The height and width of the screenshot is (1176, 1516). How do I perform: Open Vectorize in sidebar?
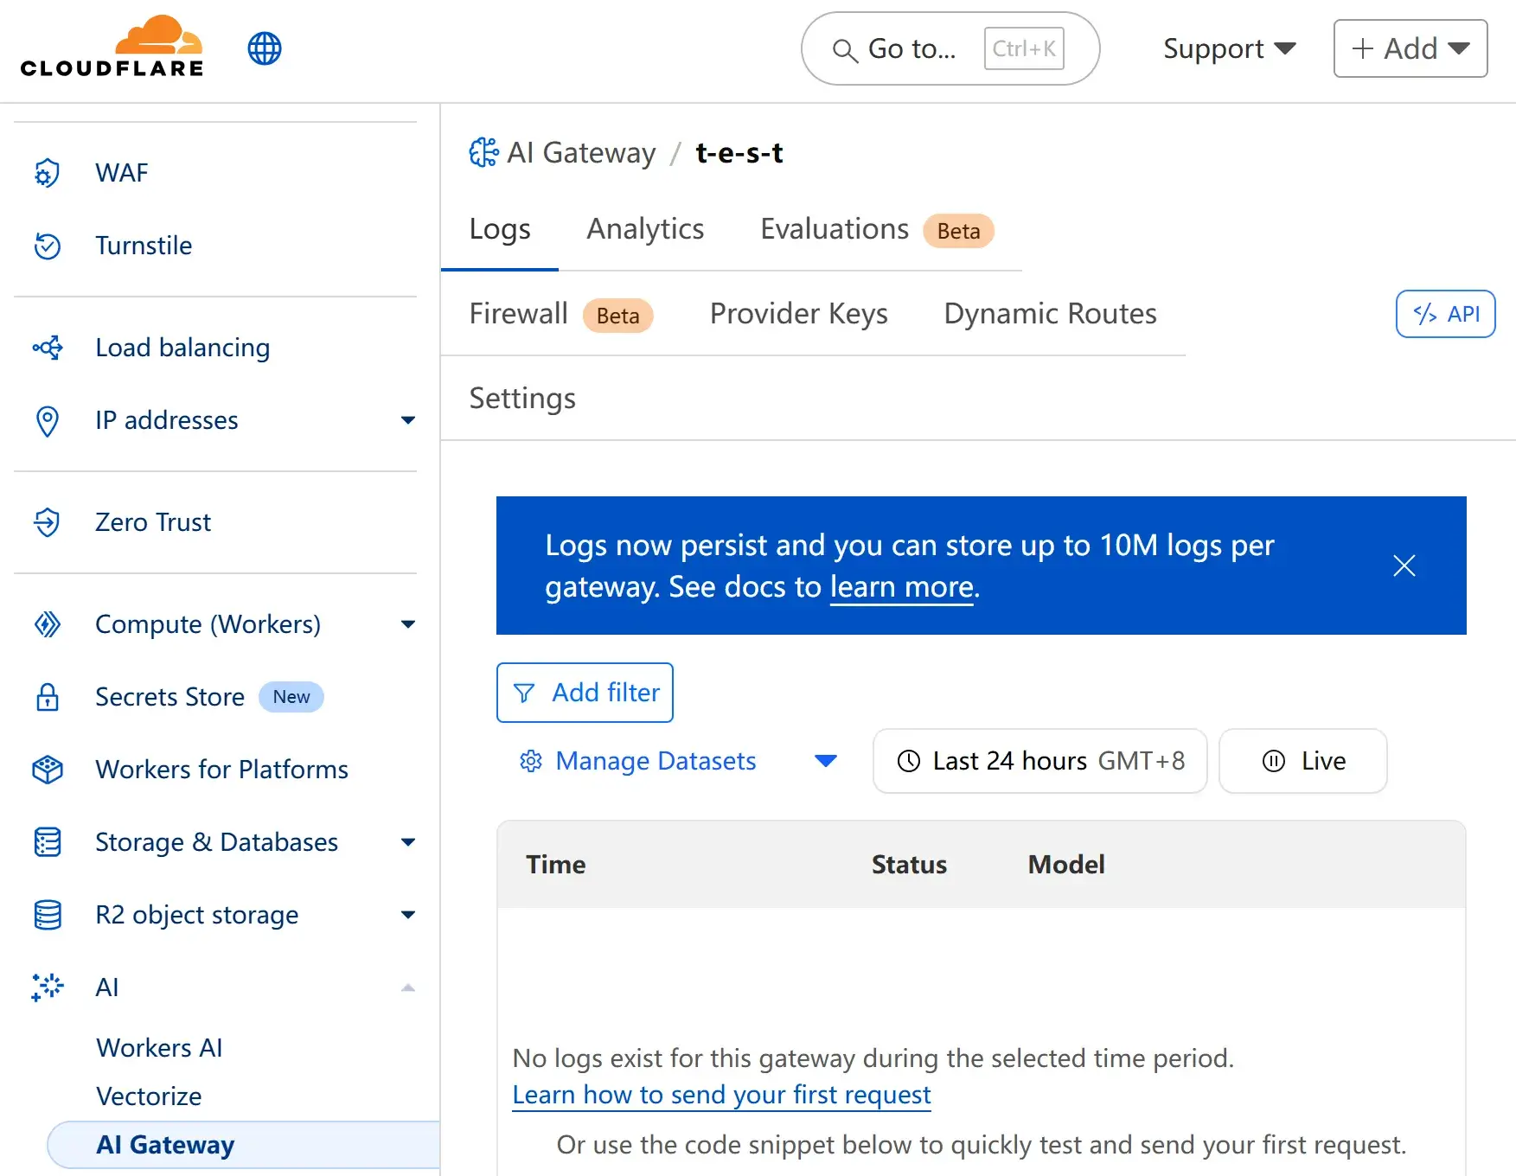click(x=149, y=1096)
